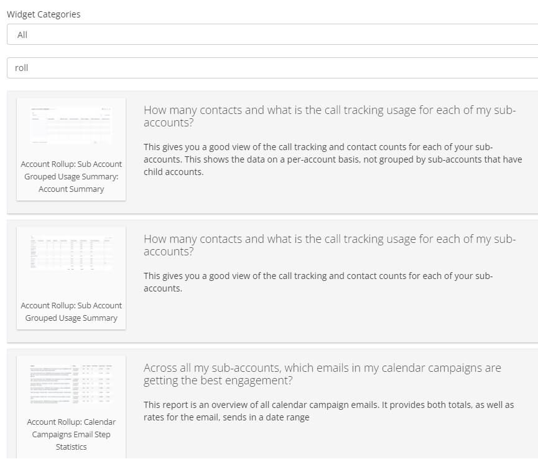Click the heading of the Account Summary widget

coord(330,116)
